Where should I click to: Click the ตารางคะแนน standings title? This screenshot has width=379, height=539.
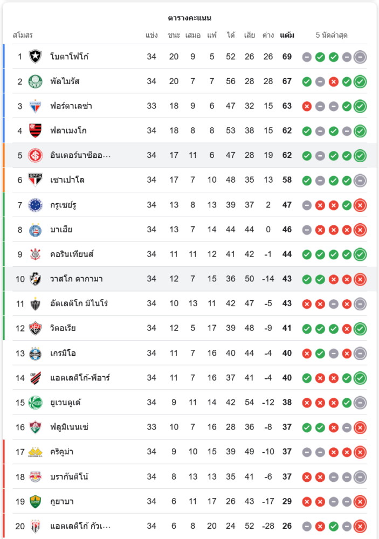189,18
